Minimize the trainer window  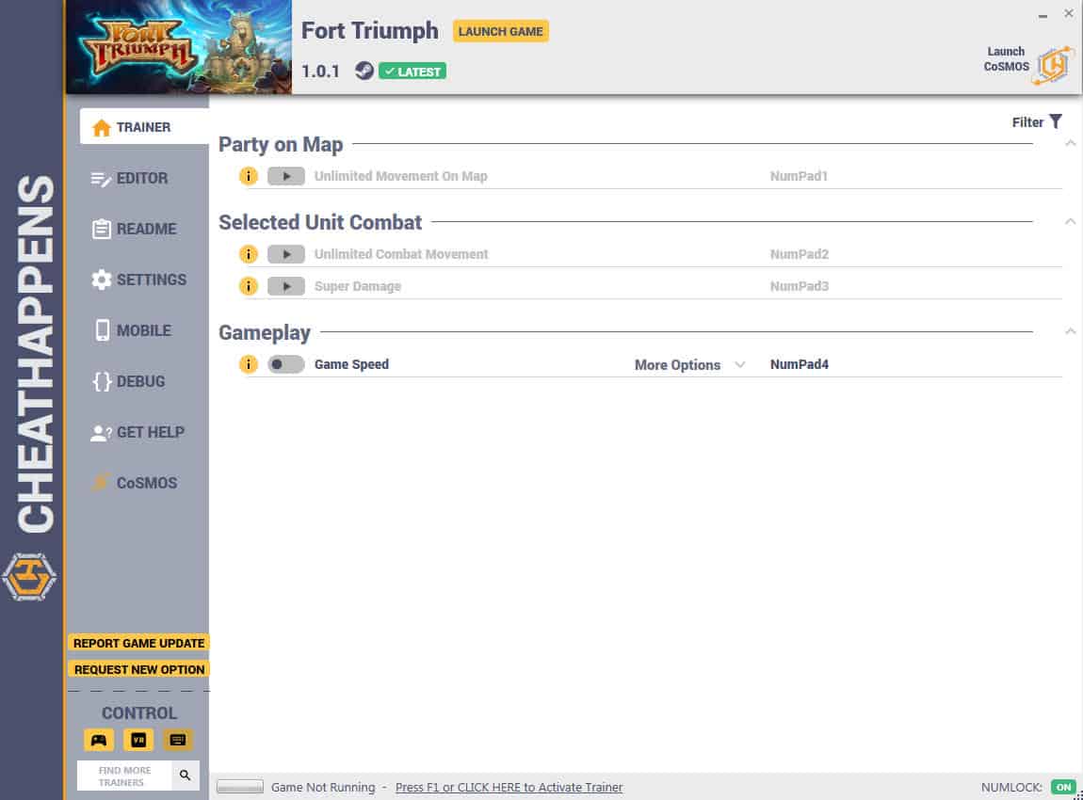tap(1043, 14)
